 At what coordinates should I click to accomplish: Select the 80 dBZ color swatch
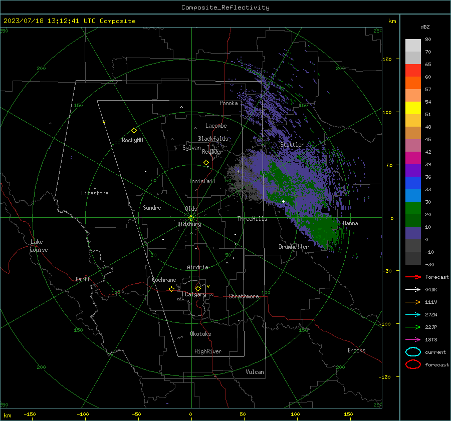click(x=413, y=45)
